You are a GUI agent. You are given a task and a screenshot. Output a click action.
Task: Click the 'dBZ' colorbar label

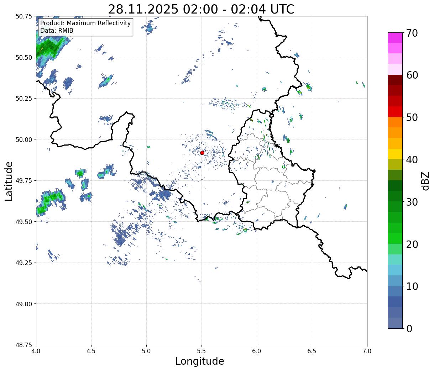(425, 181)
